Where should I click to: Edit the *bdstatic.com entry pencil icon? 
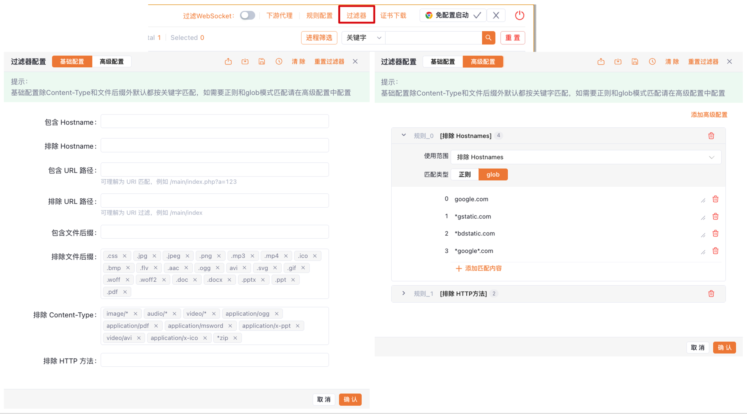tap(703, 235)
